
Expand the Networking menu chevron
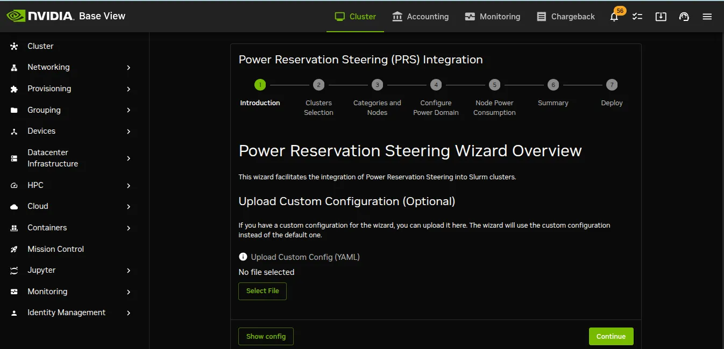coord(129,68)
